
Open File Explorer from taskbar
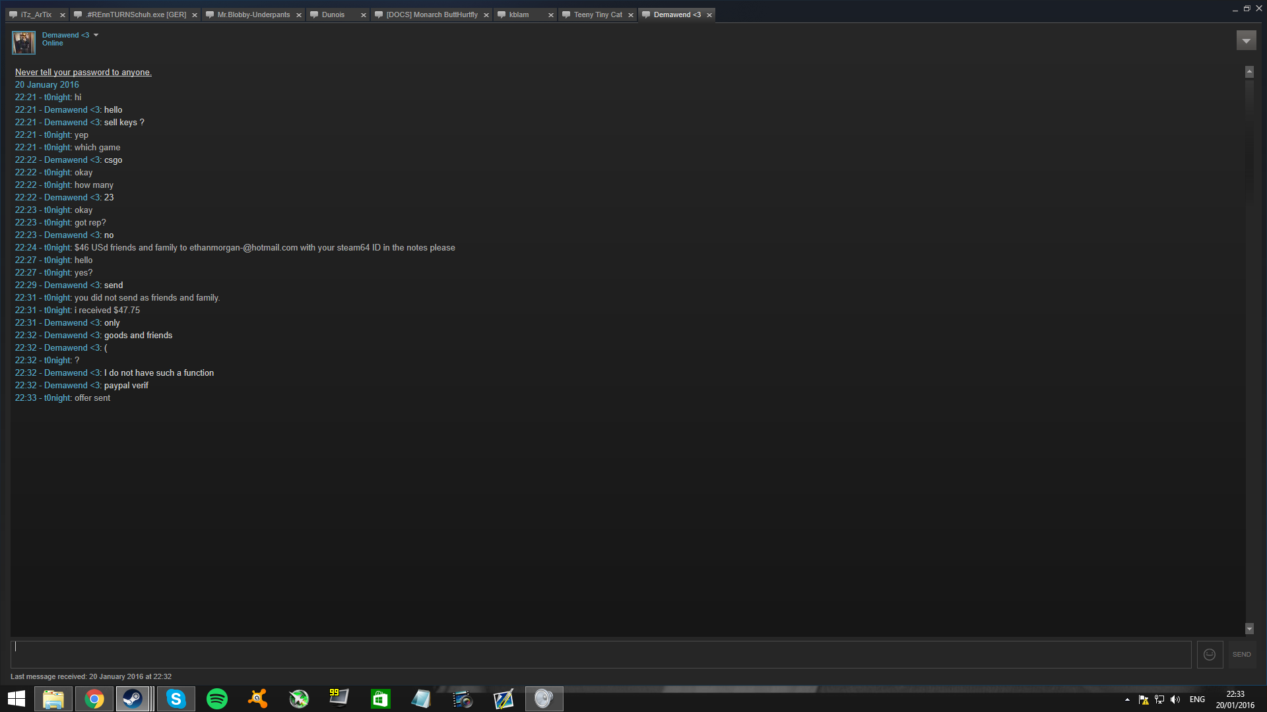[x=53, y=699]
